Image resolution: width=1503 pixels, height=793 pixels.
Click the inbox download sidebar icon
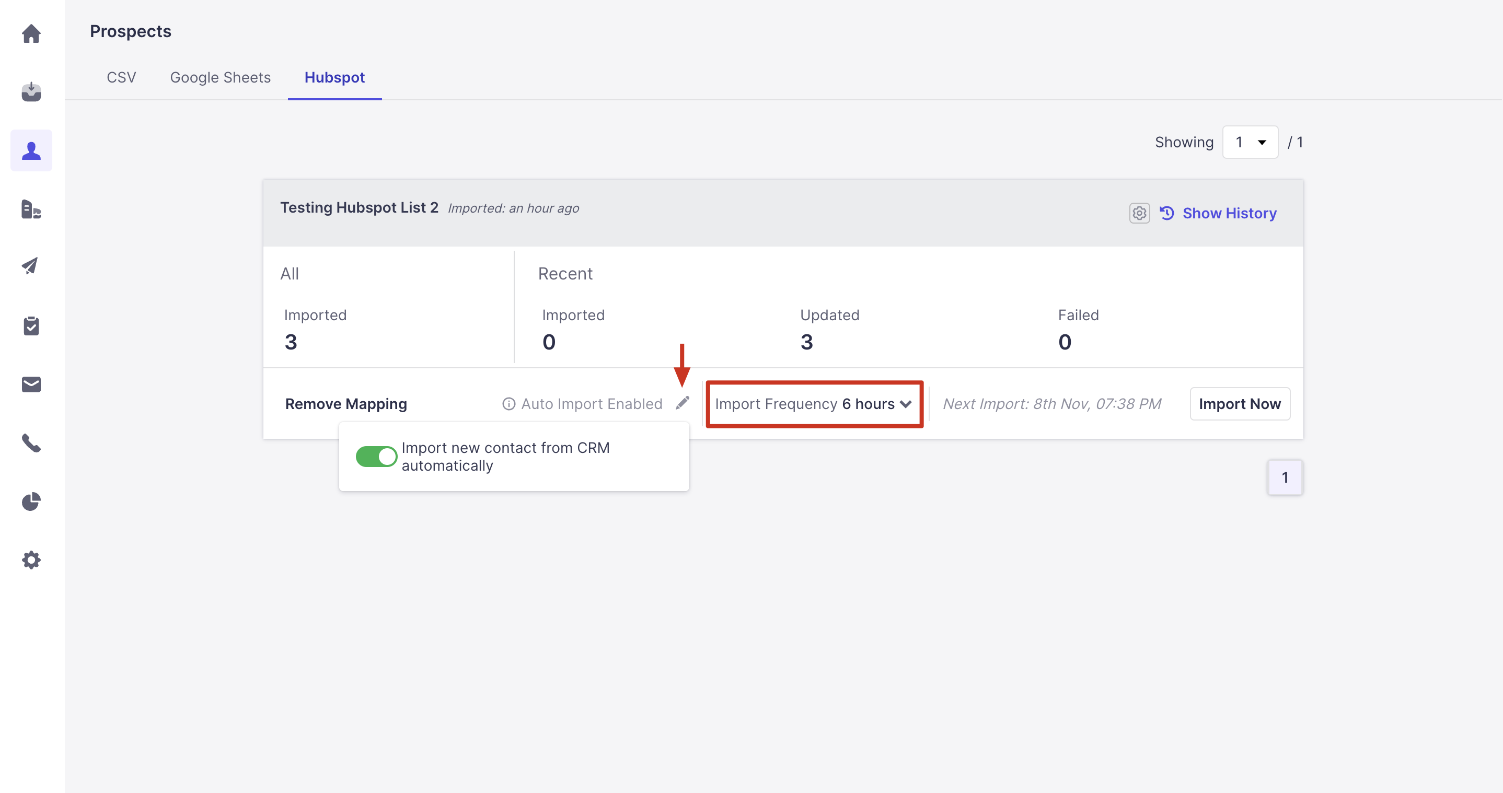click(31, 92)
